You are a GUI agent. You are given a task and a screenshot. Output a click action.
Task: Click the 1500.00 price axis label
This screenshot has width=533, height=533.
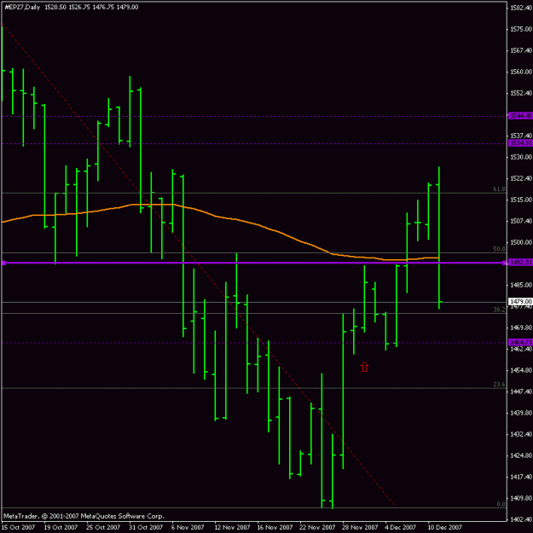coord(521,242)
